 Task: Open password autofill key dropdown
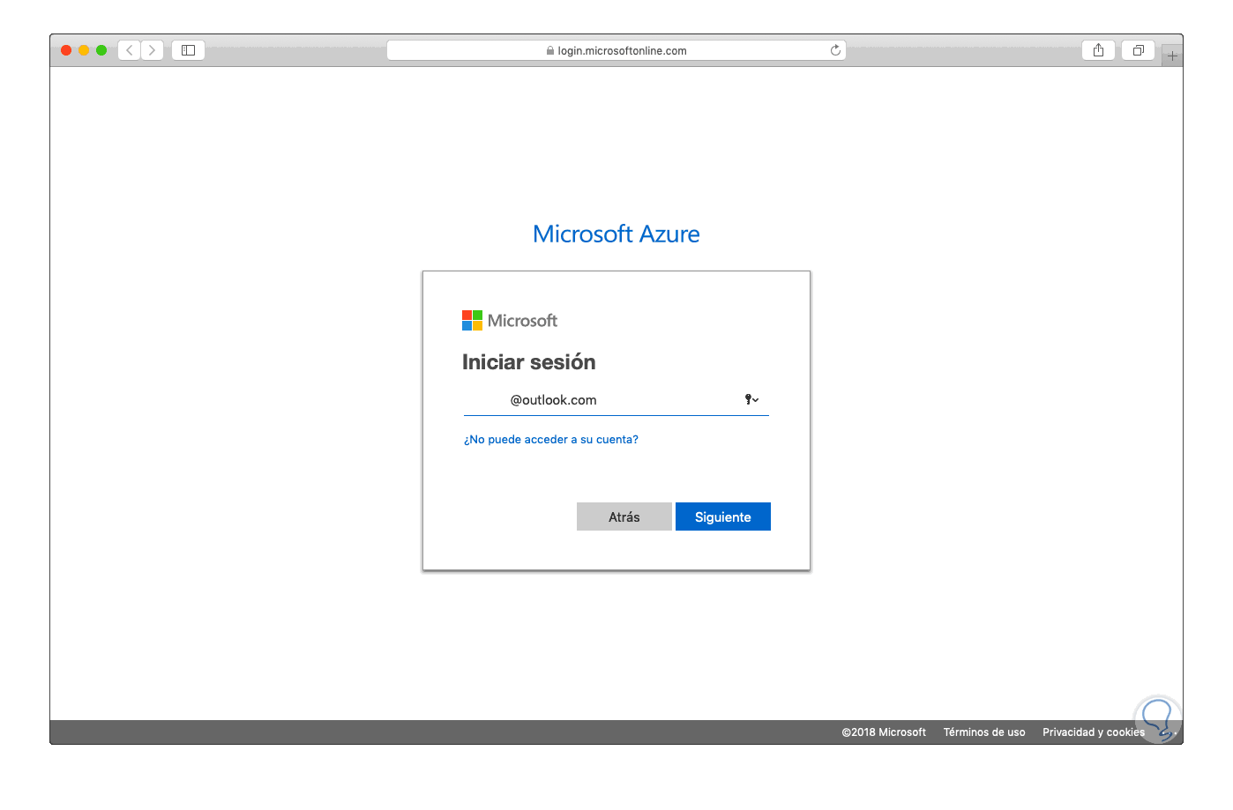(x=751, y=400)
